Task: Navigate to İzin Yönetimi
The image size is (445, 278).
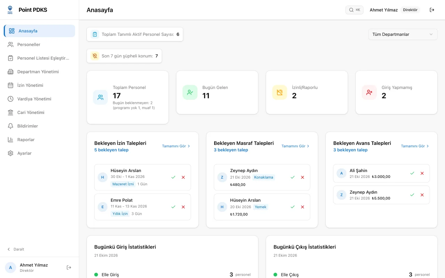Action: pos(40,85)
